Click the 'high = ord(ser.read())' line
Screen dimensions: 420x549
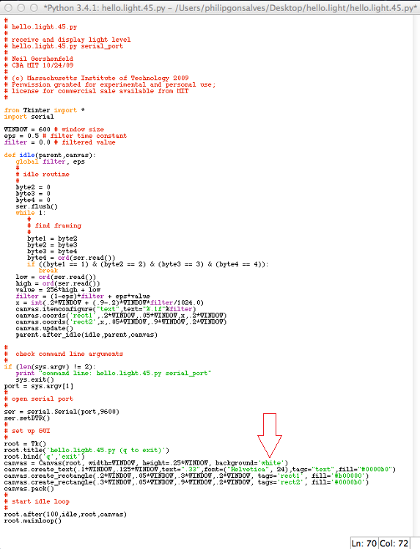(x=58, y=283)
